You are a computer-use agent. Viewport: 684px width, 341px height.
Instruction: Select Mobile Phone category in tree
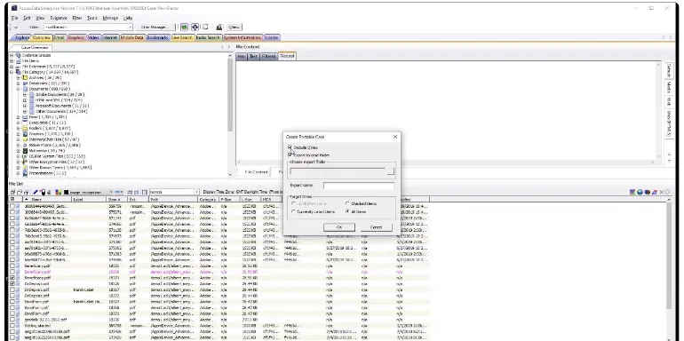click(54, 146)
